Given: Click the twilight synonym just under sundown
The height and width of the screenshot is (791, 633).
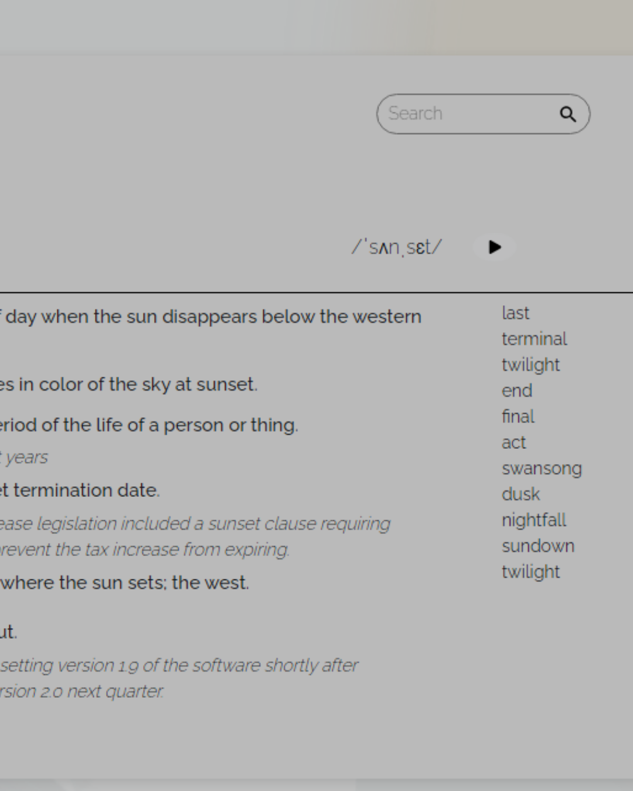Looking at the screenshot, I should [x=530, y=571].
